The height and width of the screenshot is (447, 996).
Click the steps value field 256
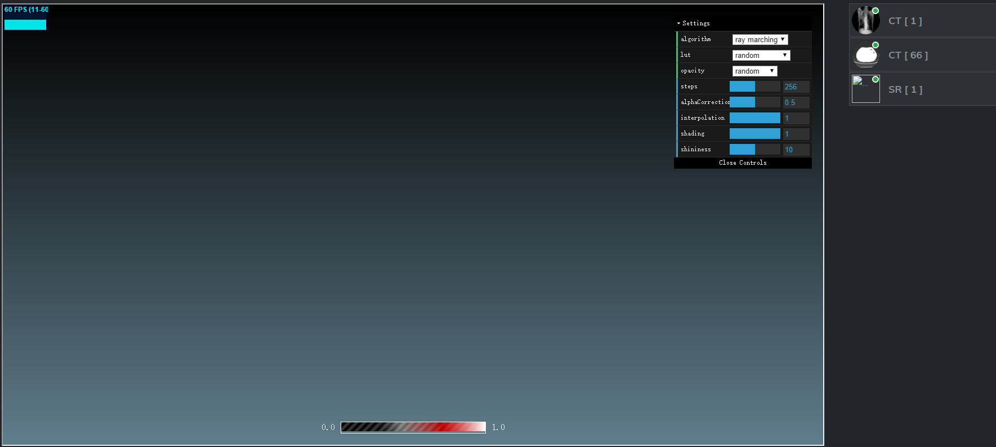point(796,87)
